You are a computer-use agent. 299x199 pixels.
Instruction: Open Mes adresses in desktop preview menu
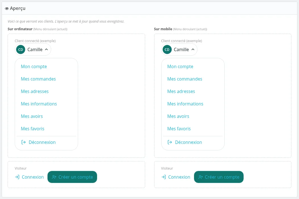coord(35,91)
